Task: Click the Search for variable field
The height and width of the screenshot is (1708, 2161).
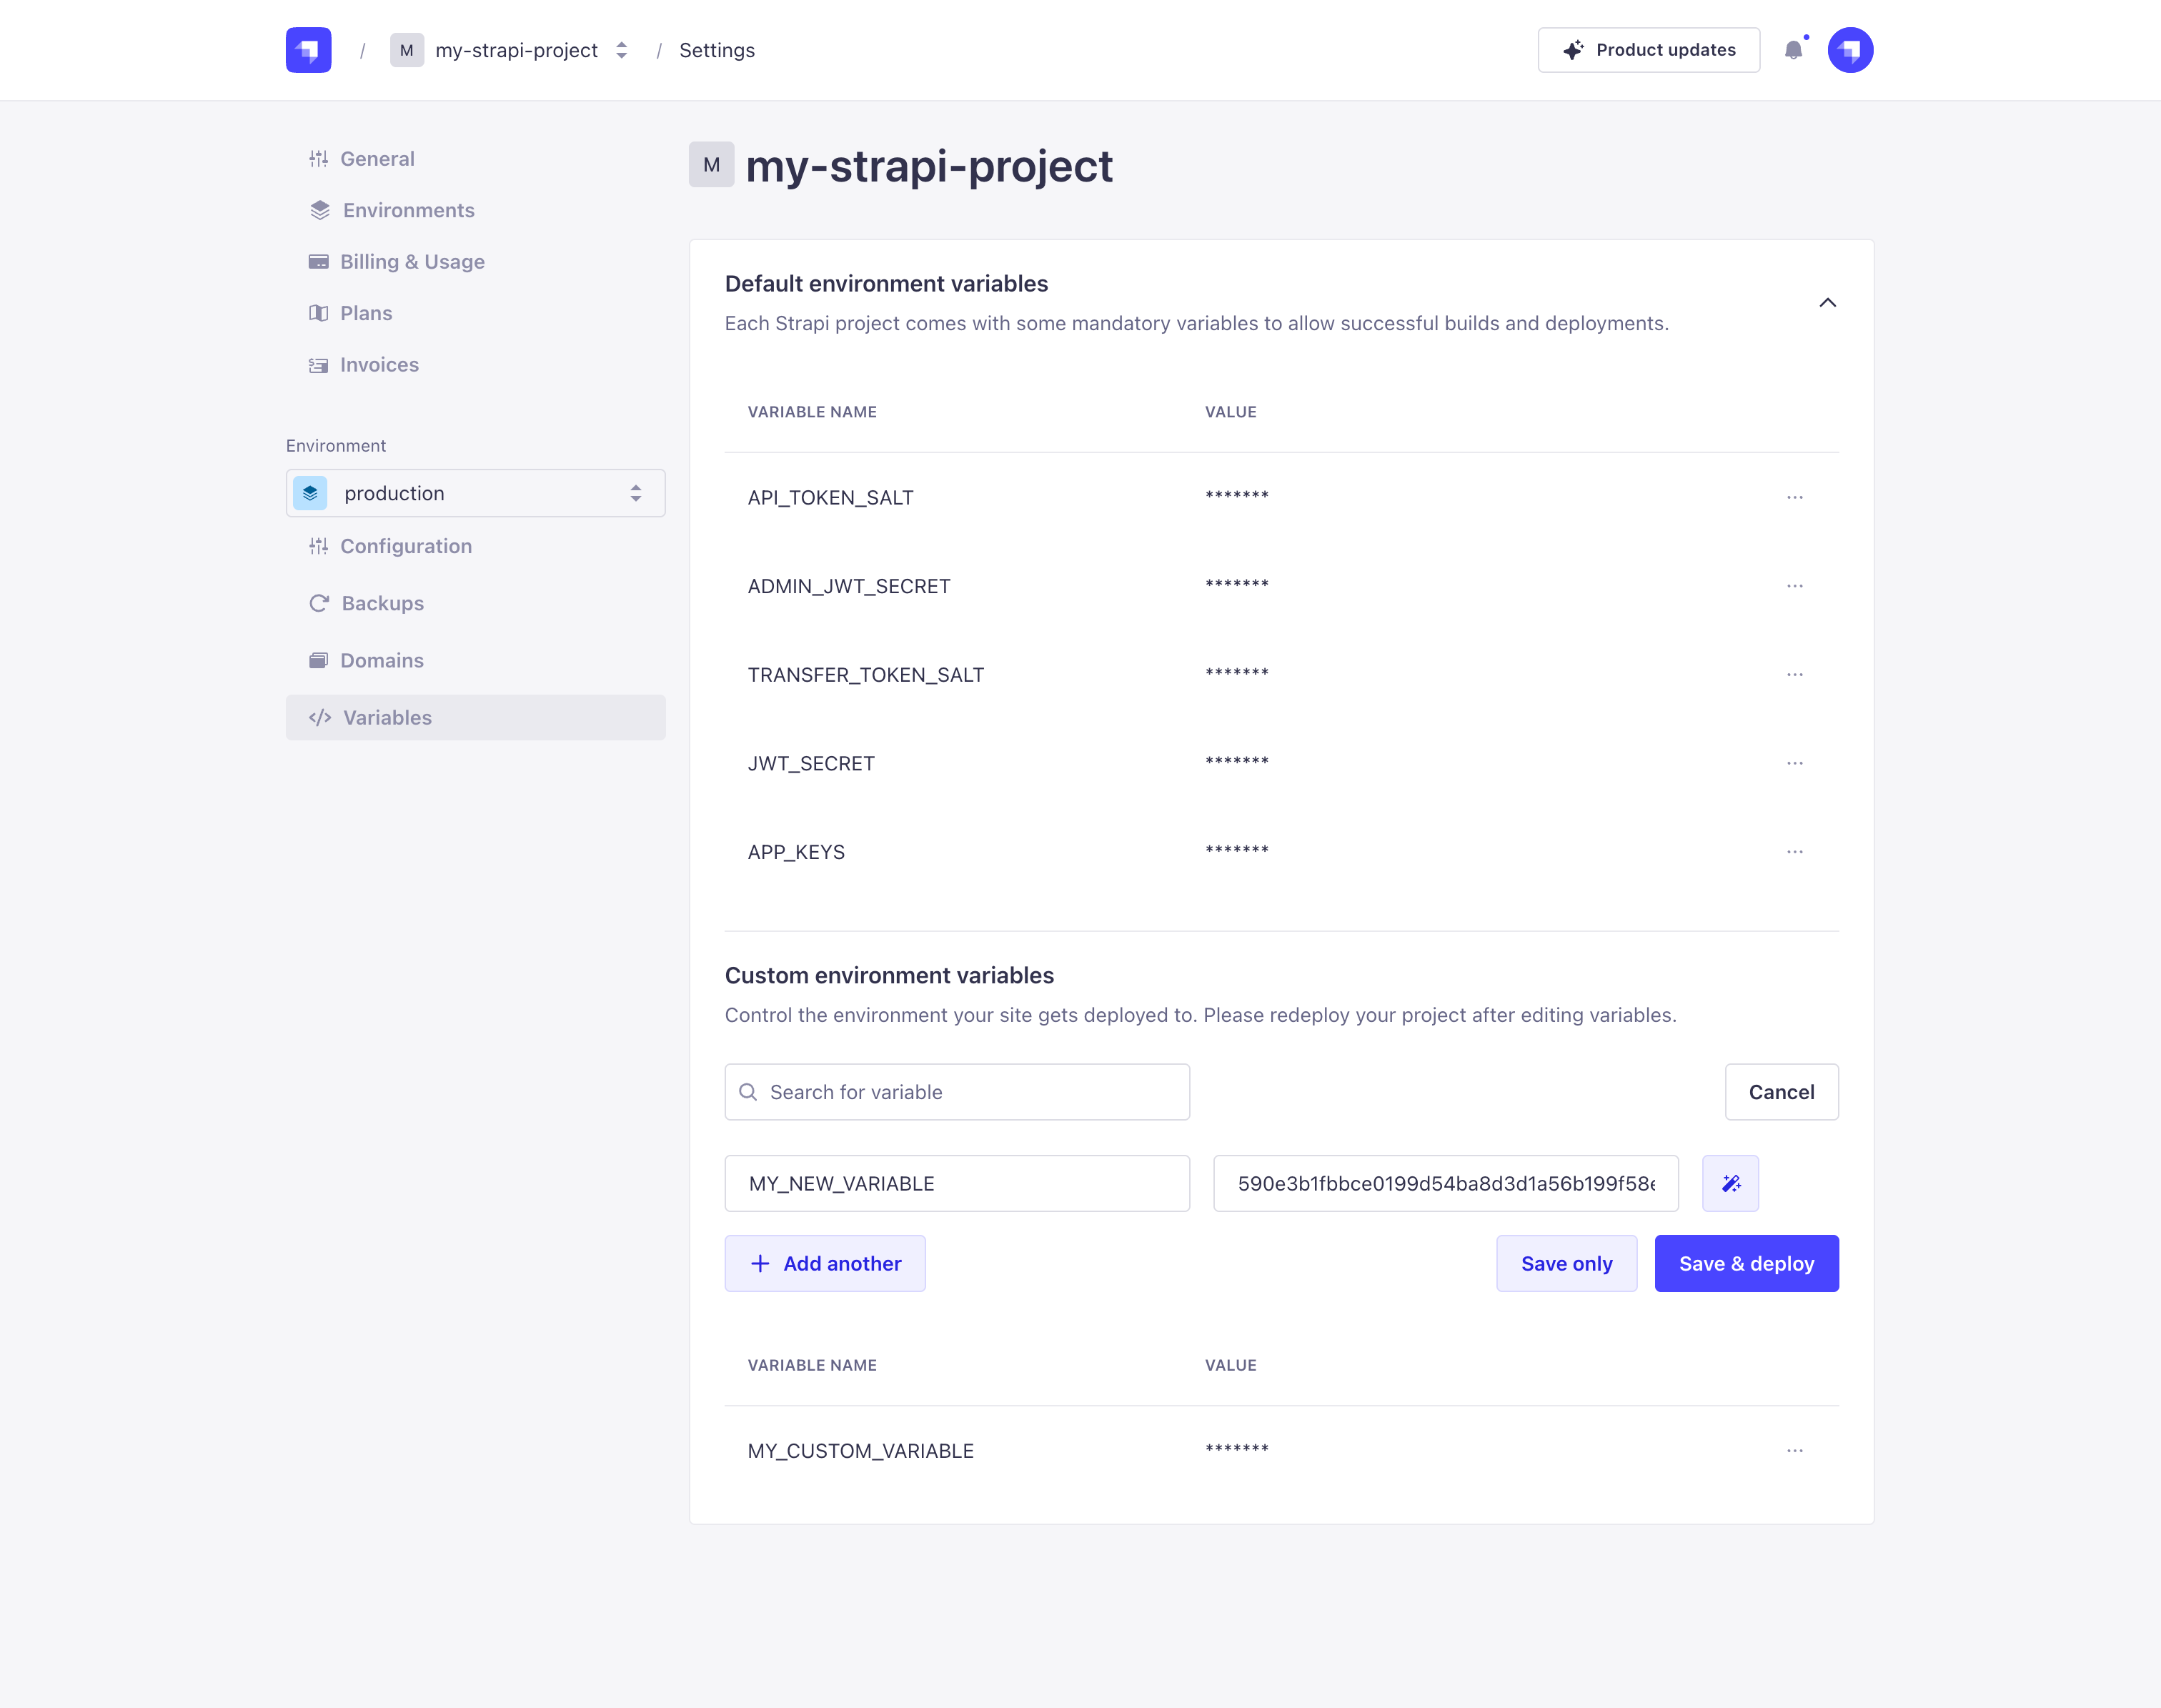Action: (x=956, y=1091)
